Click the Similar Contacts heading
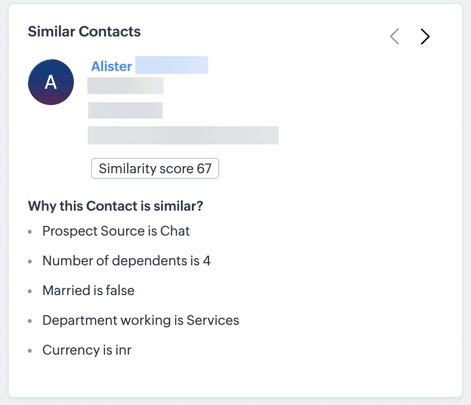The height and width of the screenshot is (405, 471). [x=84, y=32]
